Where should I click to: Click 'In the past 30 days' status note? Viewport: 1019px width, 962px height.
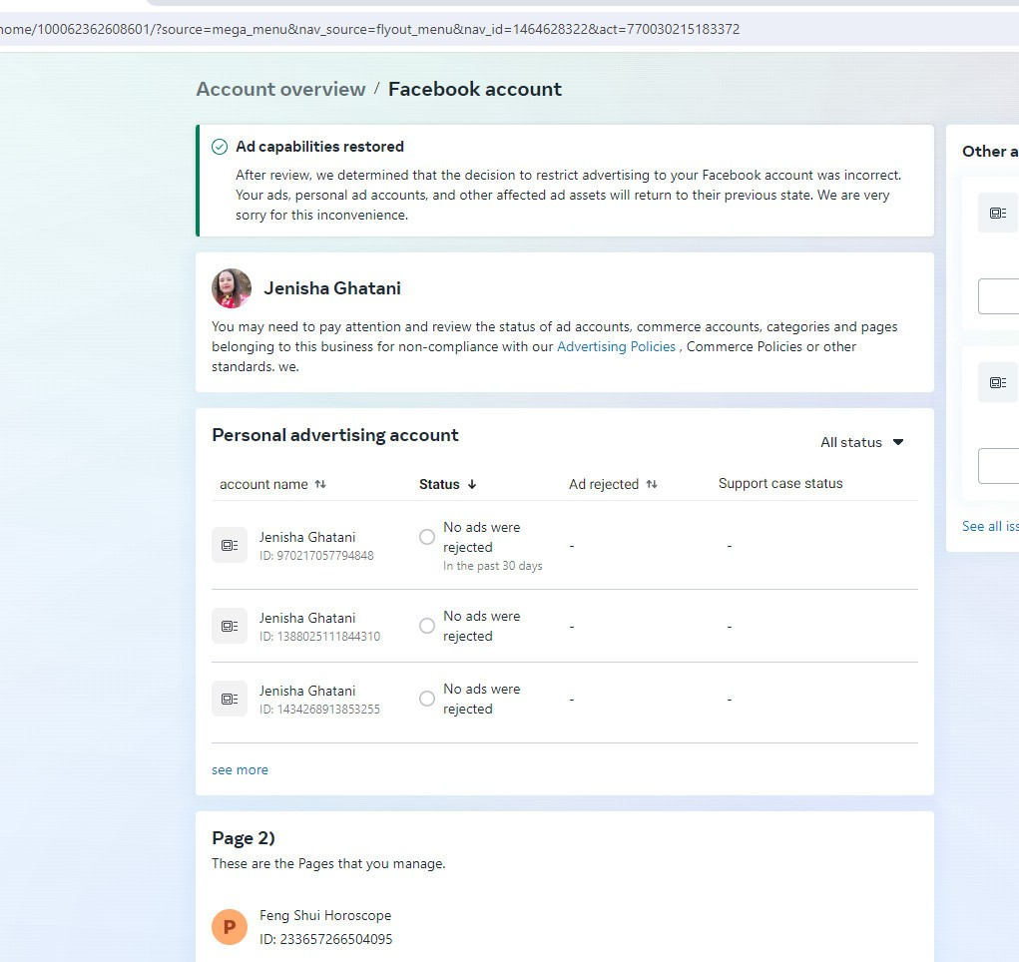[493, 566]
